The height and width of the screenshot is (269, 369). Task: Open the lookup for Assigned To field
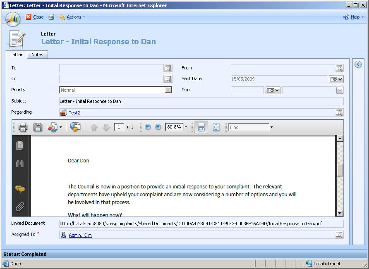point(339,235)
